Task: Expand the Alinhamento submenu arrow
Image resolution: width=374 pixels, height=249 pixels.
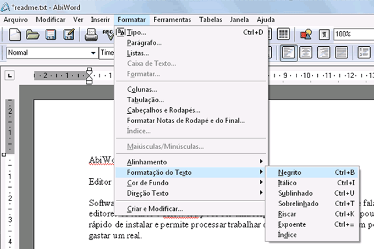Action: (261, 162)
